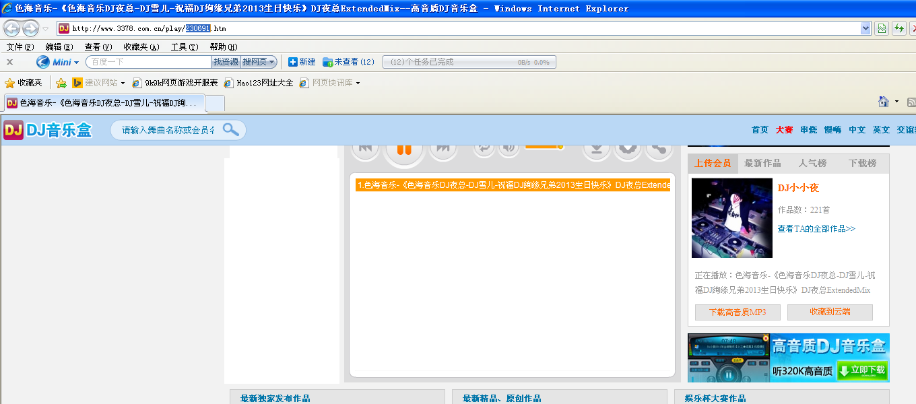The height and width of the screenshot is (404, 916).
Task: Click the 收藏到云端 button
Action: (x=830, y=312)
